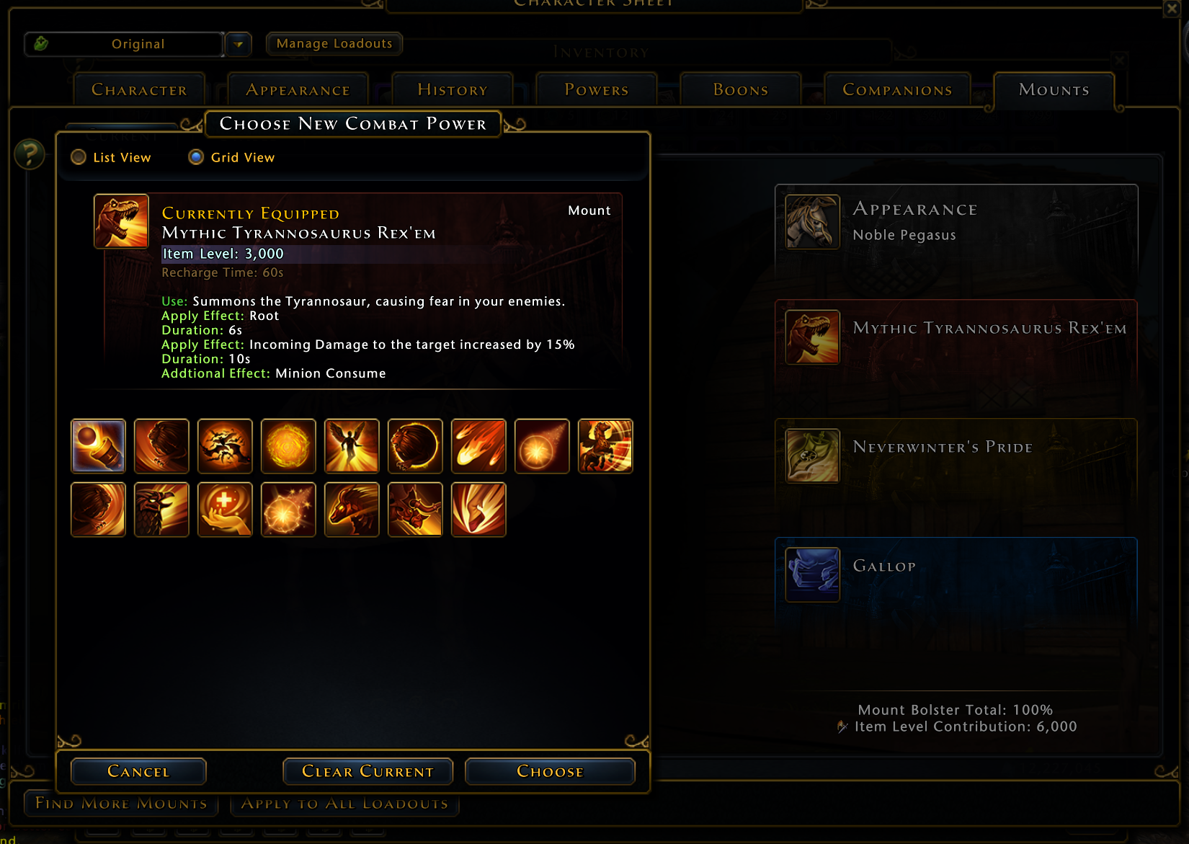
Task: Open the Companions tab
Action: coord(897,90)
